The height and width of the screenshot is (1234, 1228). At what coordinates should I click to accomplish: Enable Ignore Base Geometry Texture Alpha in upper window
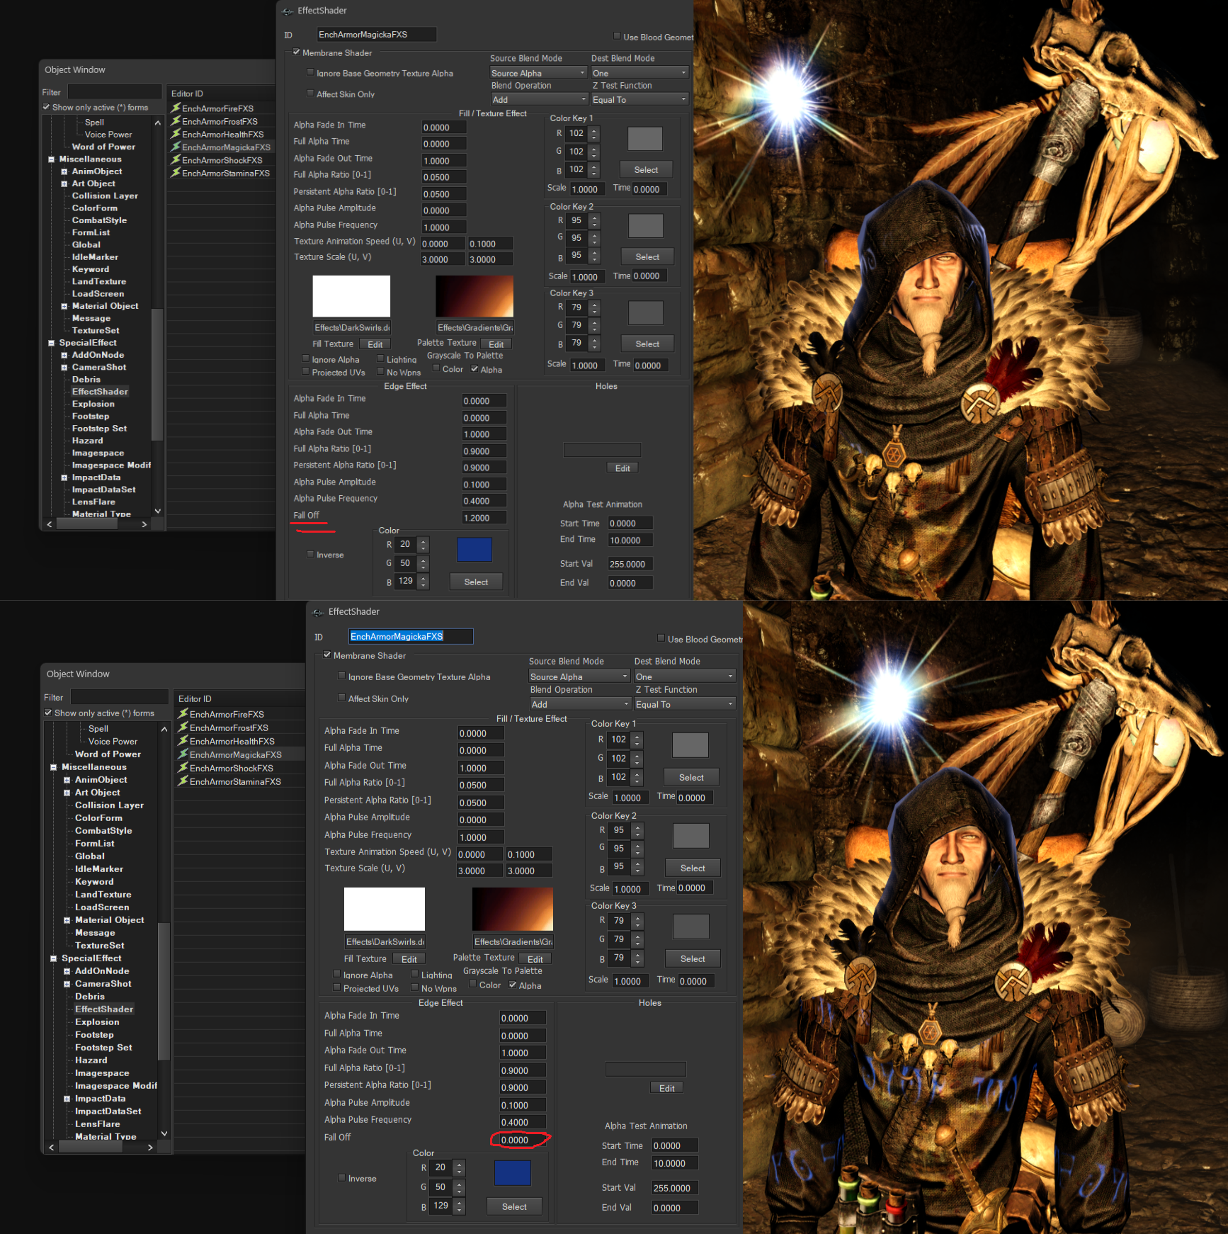pyautogui.click(x=310, y=72)
